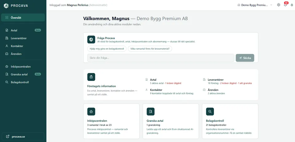Open Ärenden in the sidebar
Screen dimensions: 295x142
click(23, 54)
